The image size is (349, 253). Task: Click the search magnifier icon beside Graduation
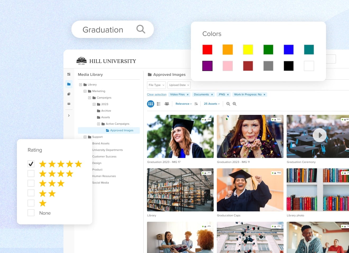click(141, 29)
